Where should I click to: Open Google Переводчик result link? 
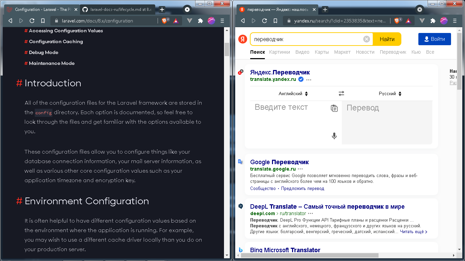(279, 162)
